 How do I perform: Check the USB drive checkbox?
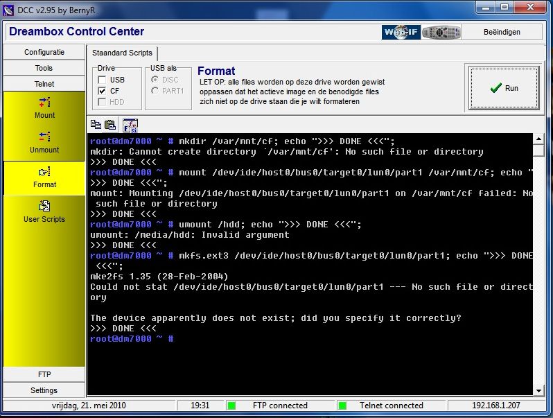[x=102, y=80]
